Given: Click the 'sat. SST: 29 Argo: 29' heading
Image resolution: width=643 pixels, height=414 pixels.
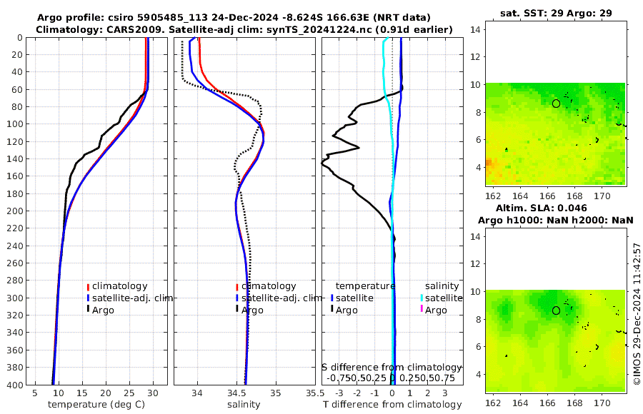Looking at the screenshot, I should [x=556, y=13].
